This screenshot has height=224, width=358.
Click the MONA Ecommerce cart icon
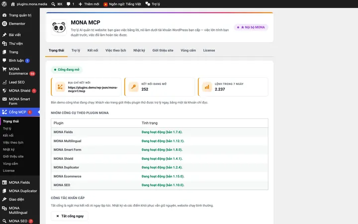point(4,69)
